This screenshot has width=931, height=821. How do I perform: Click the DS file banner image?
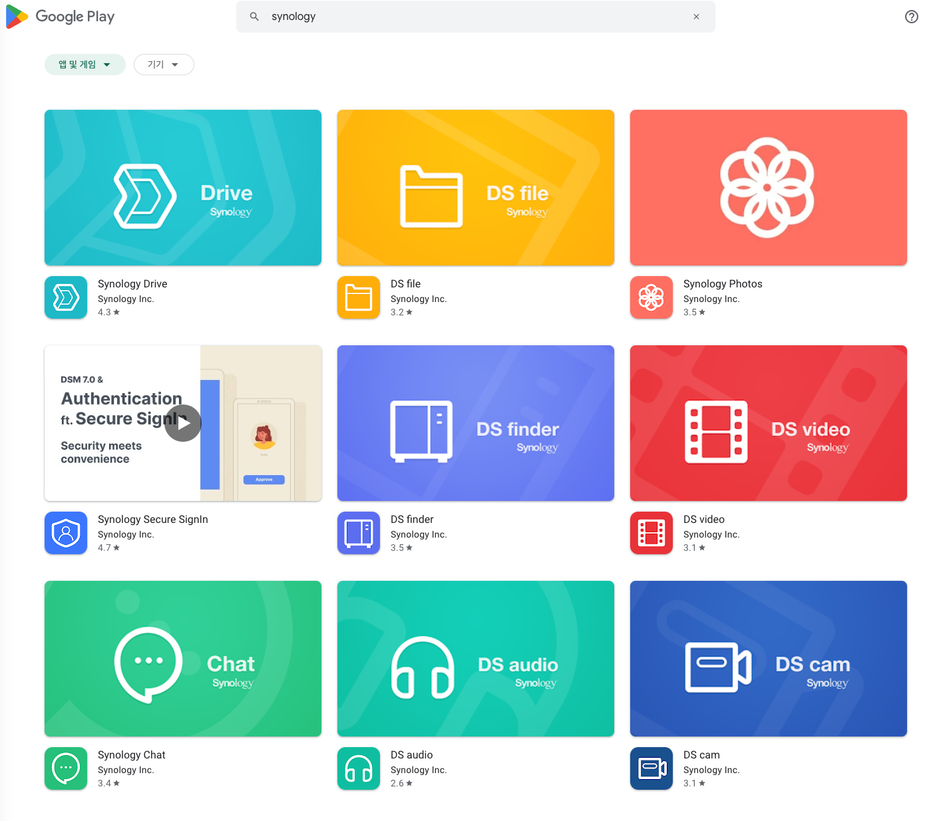tap(476, 188)
